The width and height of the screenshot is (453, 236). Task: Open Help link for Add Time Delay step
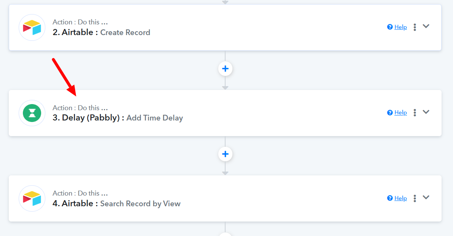pyautogui.click(x=400, y=112)
